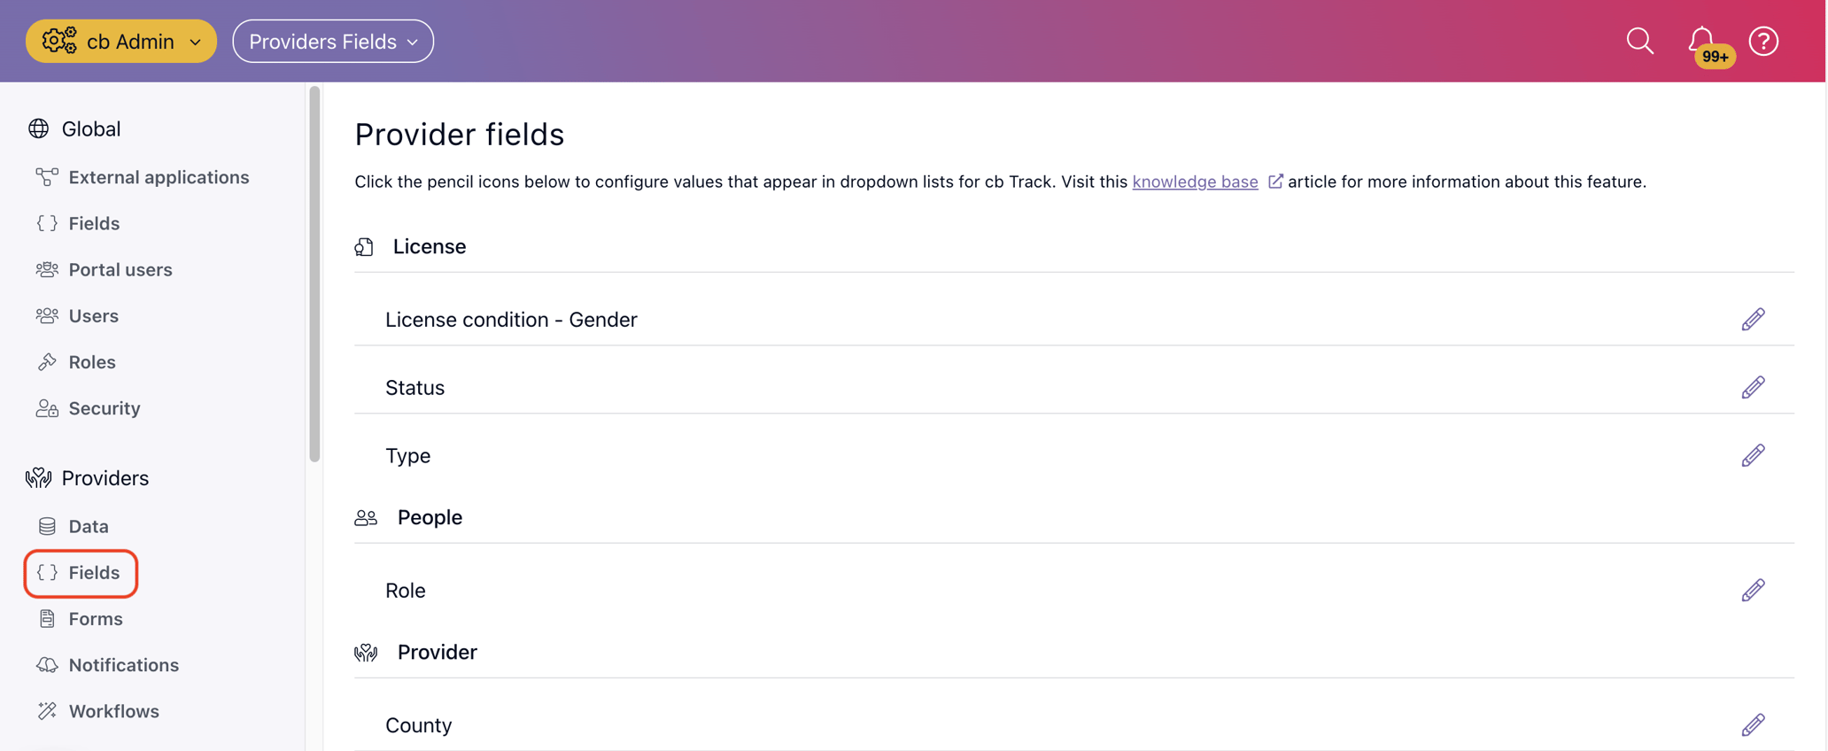This screenshot has width=1828, height=751.
Task: Open the knowledge base article link
Action: coord(1195,182)
